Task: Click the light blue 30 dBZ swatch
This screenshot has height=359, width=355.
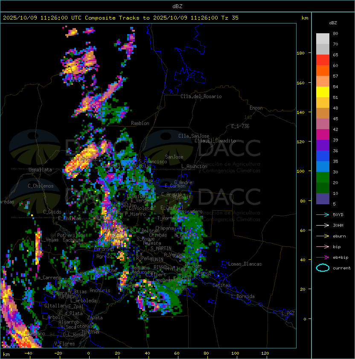Action: tap(323, 167)
